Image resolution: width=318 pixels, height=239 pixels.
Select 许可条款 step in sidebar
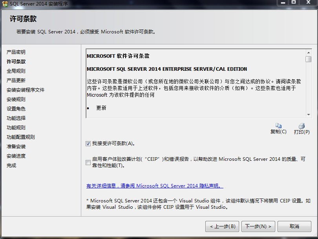click(x=16, y=62)
